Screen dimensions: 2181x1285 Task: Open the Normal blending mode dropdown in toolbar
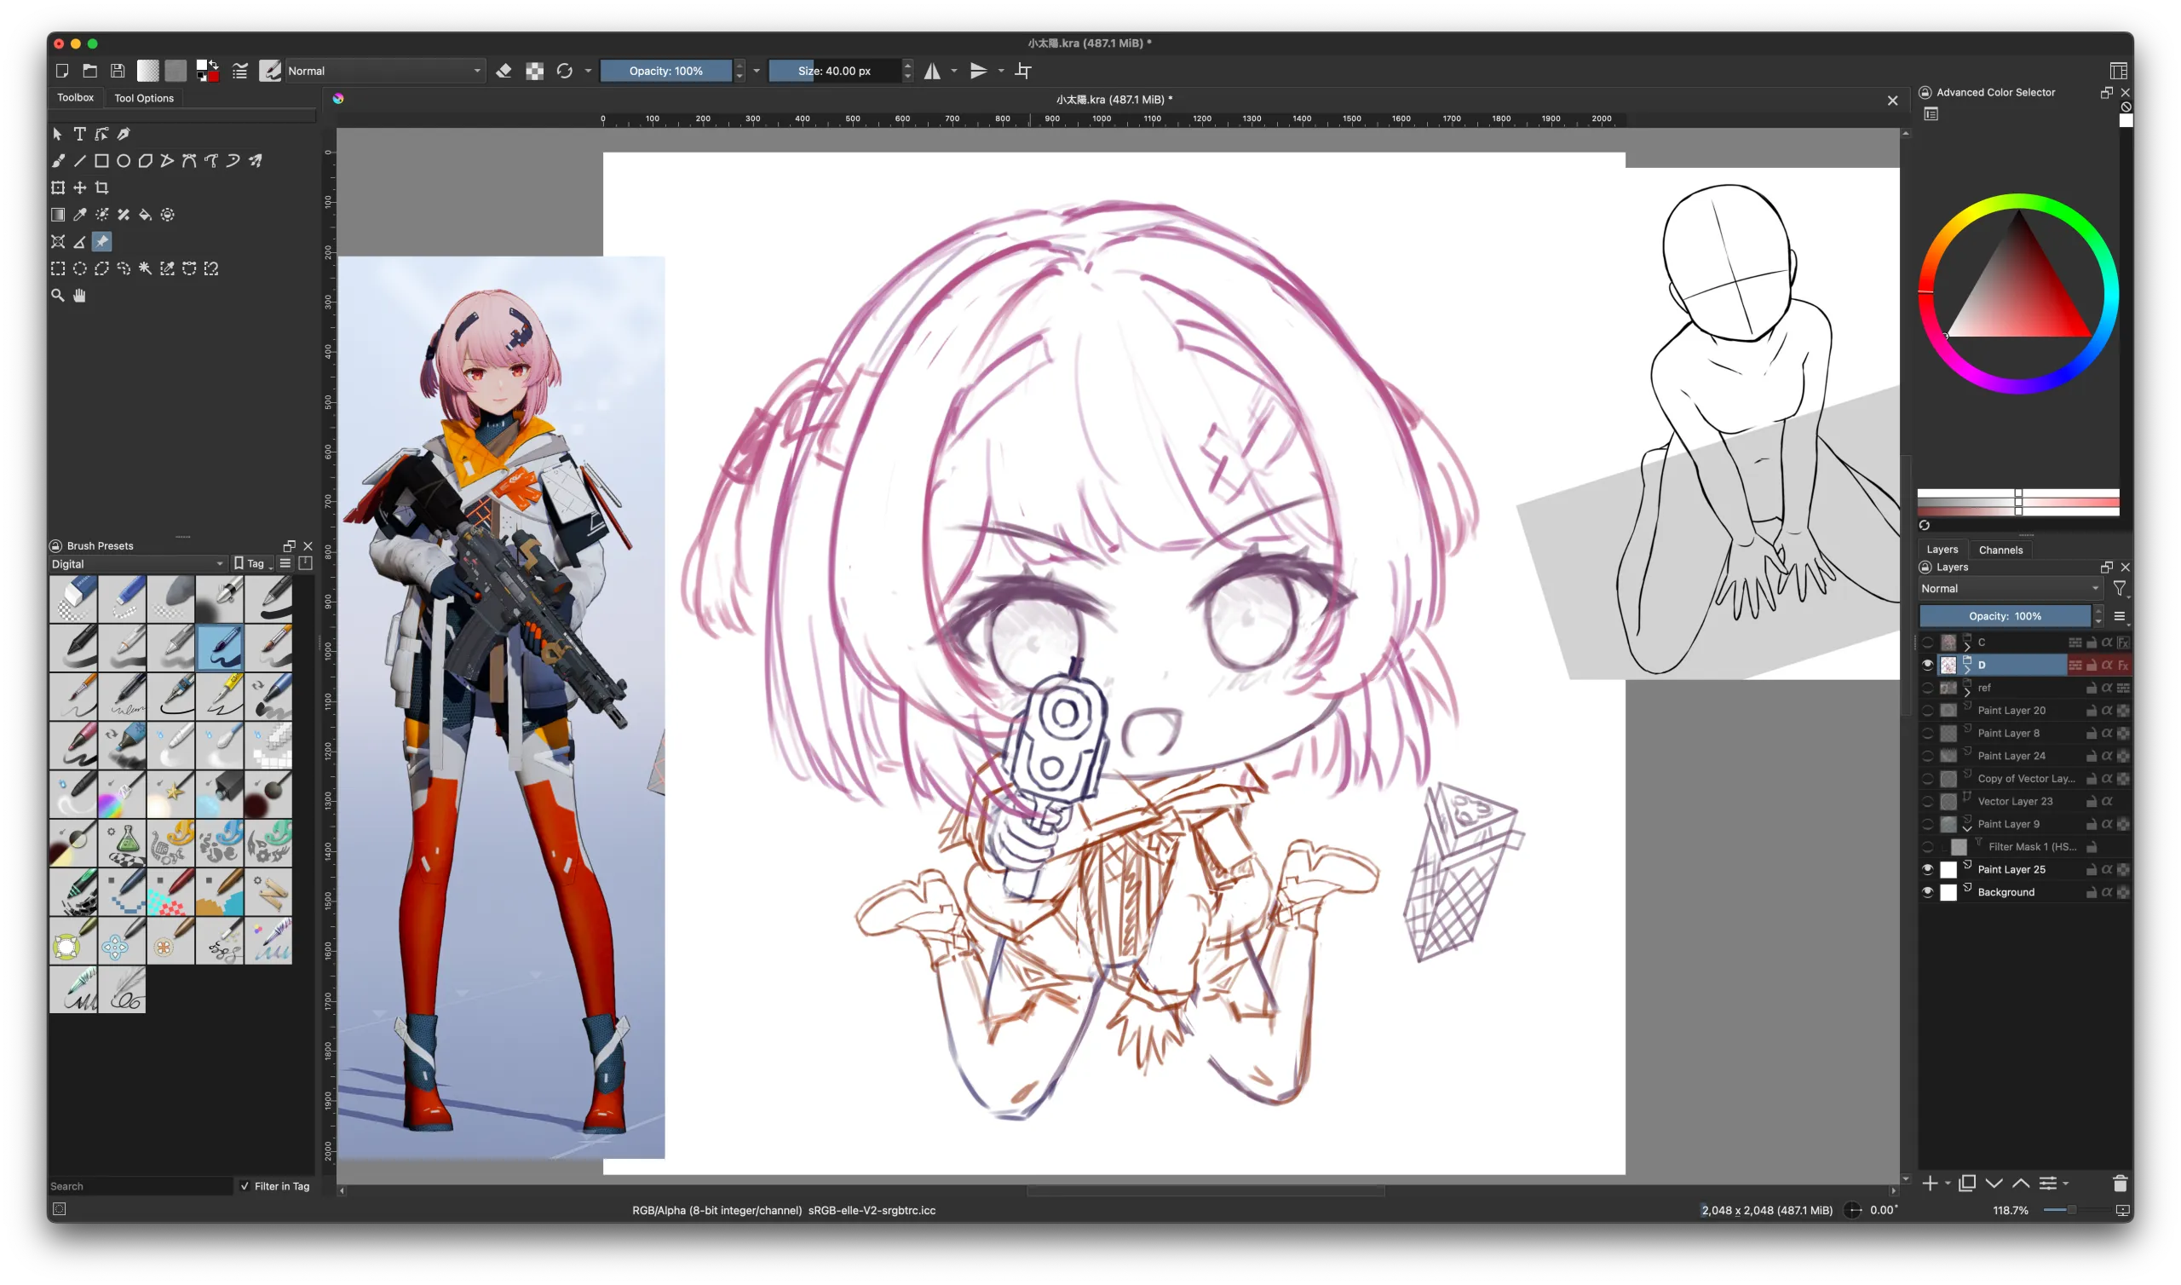coord(383,71)
